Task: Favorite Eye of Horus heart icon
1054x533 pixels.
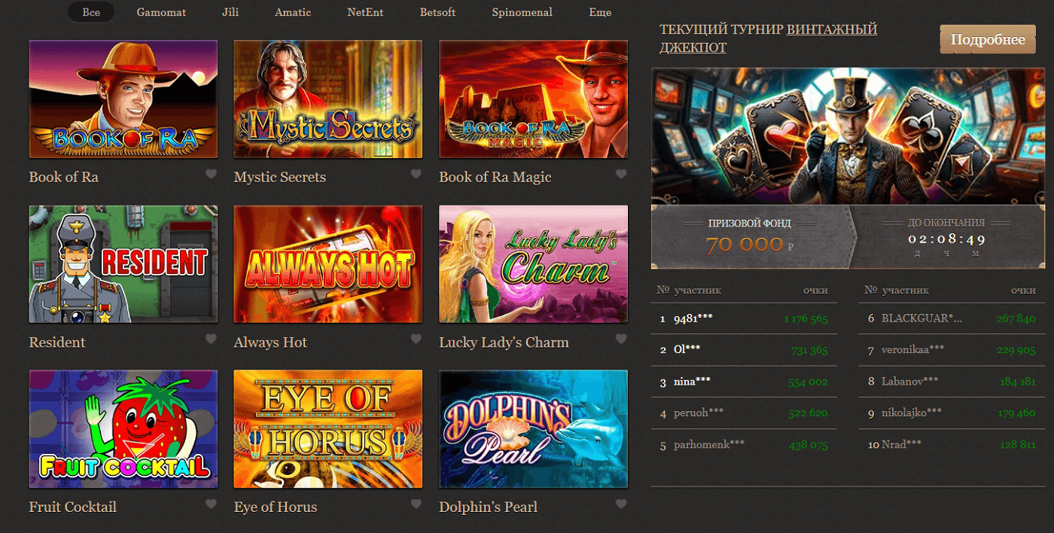Action: pos(416,504)
